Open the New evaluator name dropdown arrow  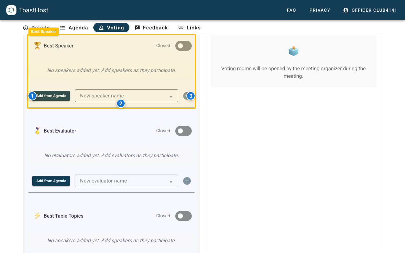click(x=171, y=182)
